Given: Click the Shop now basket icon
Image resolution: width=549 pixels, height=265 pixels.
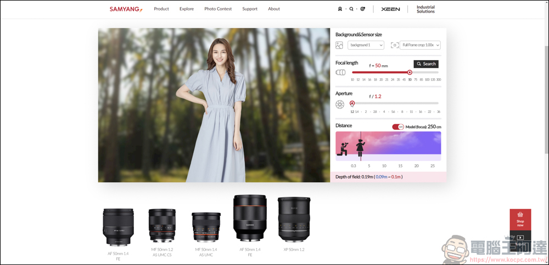Looking at the screenshot, I should coord(520,215).
